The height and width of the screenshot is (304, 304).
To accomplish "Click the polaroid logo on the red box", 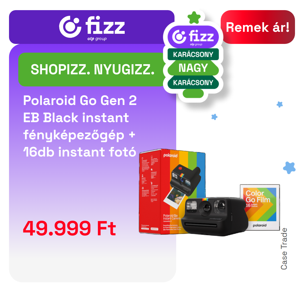I will click(170, 155).
